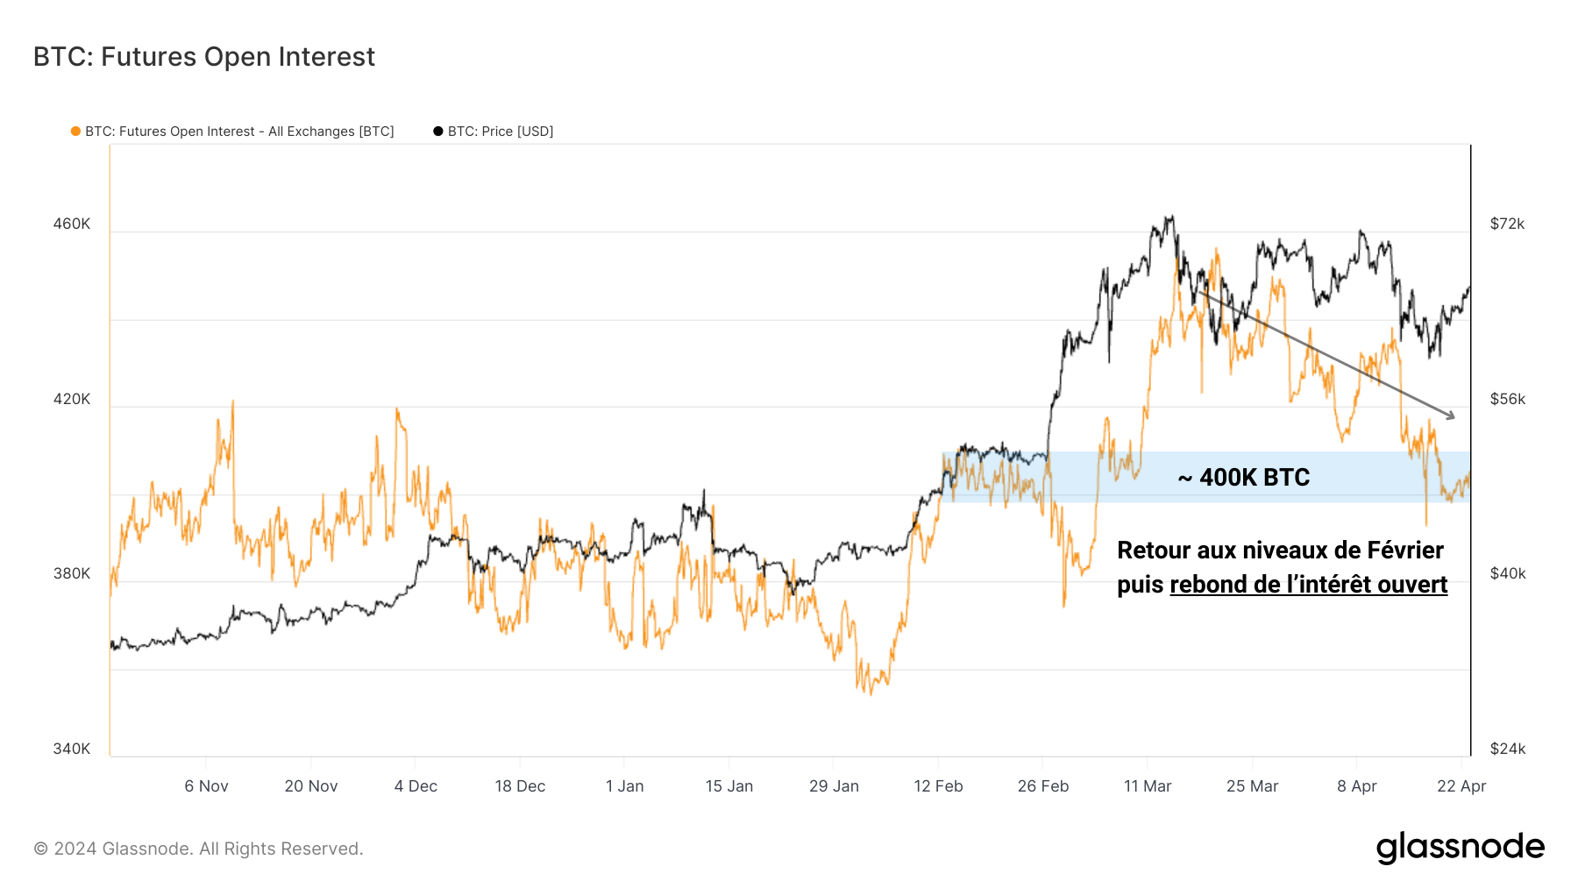This screenshot has width=1578, height=888.
Task: Click the glassnode logo
Action: 1460,848
